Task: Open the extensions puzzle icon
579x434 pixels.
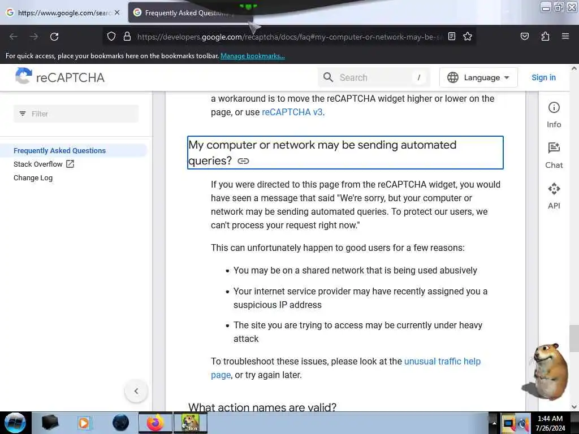Action: click(545, 36)
